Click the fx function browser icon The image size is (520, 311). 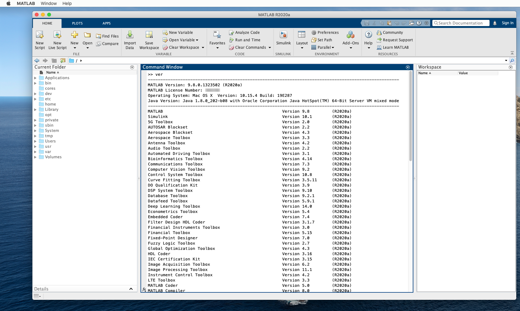[144, 289]
